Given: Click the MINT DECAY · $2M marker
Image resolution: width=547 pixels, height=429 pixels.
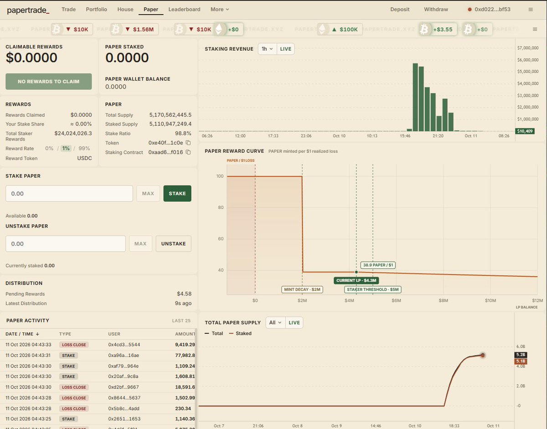Looking at the screenshot, I should coord(302,289).
